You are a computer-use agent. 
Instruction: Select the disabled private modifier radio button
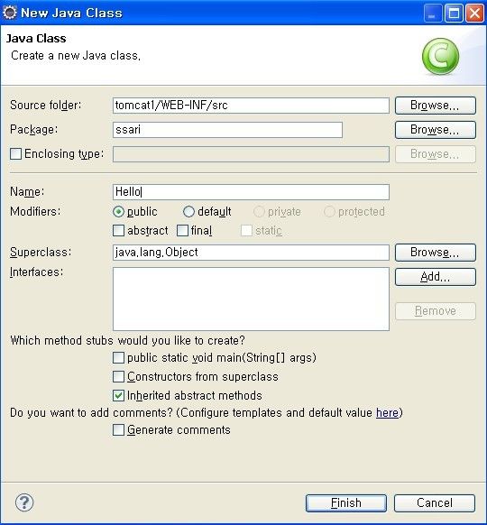(259, 212)
